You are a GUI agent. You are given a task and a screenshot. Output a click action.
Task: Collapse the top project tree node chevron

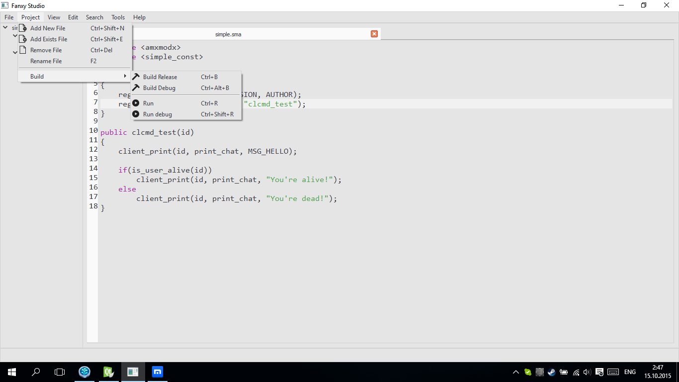tap(5, 28)
